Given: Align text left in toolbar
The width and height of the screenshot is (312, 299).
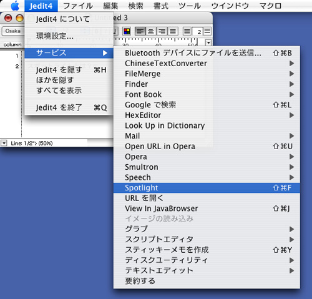Looking at the screenshot, I should point(140,31).
